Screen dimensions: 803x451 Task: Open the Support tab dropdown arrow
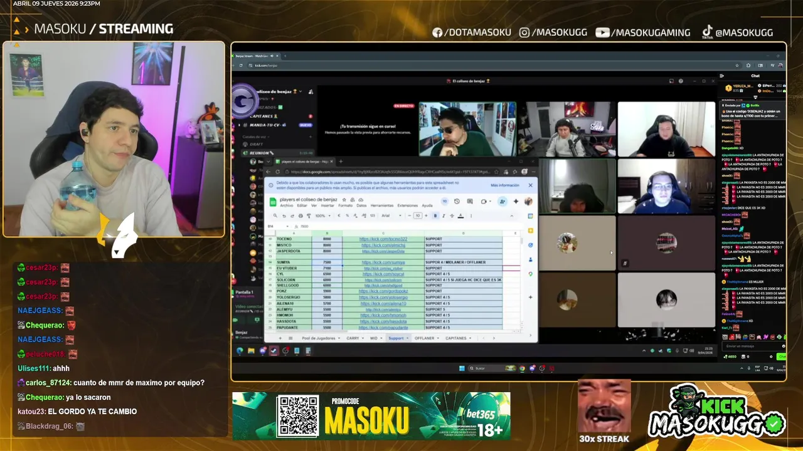(407, 338)
